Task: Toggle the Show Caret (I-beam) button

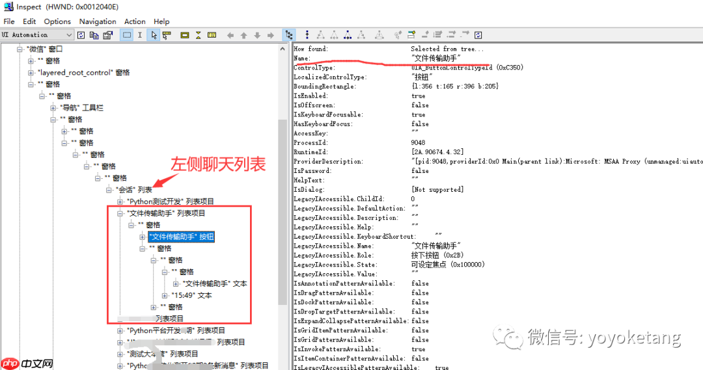Action: (140, 35)
